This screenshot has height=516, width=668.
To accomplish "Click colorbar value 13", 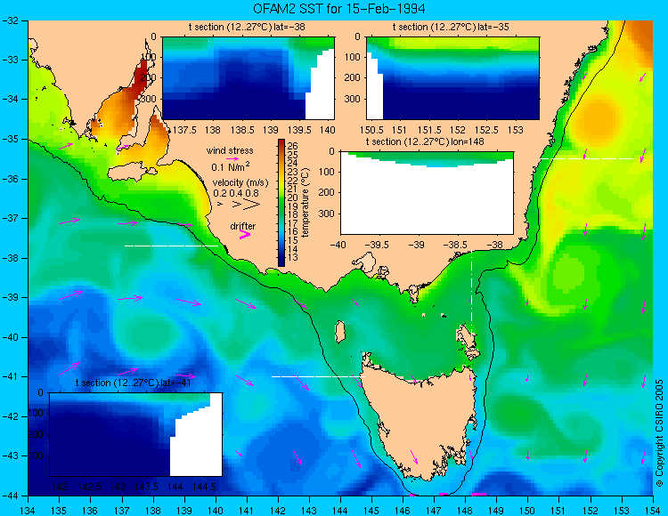I will (x=293, y=257).
